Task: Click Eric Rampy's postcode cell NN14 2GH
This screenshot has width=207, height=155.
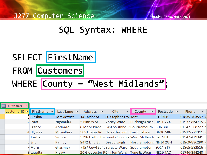Action: [164, 142]
